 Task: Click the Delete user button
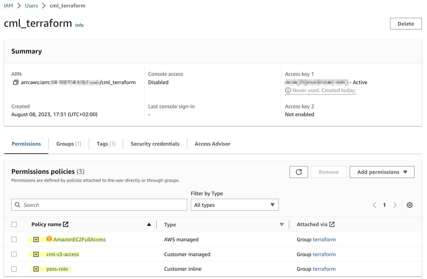click(406, 24)
